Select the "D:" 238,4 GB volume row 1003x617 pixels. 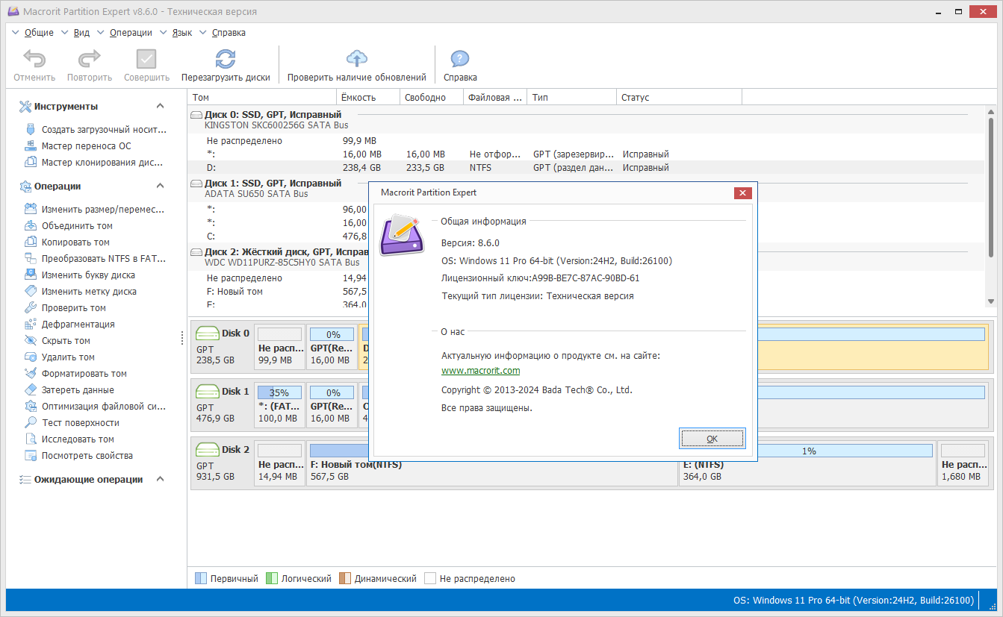click(x=586, y=168)
